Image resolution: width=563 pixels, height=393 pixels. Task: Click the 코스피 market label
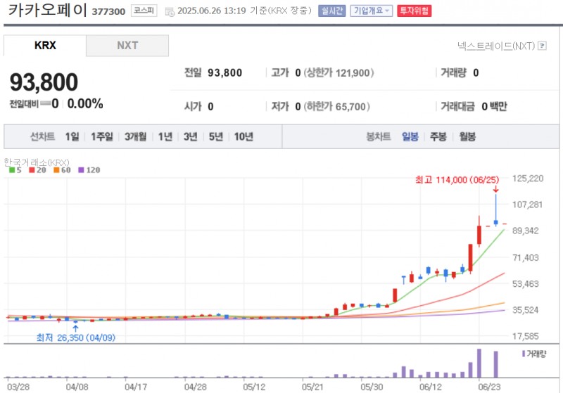pos(144,11)
